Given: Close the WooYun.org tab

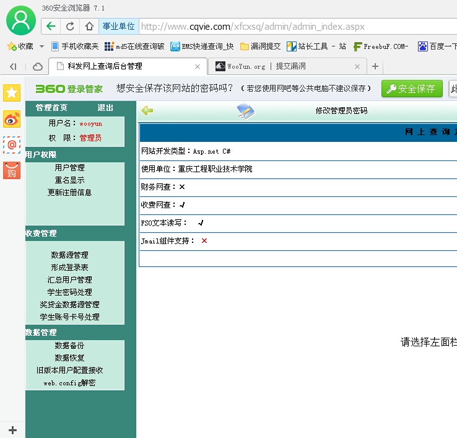Looking at the screenshot, I should point(357,66).
